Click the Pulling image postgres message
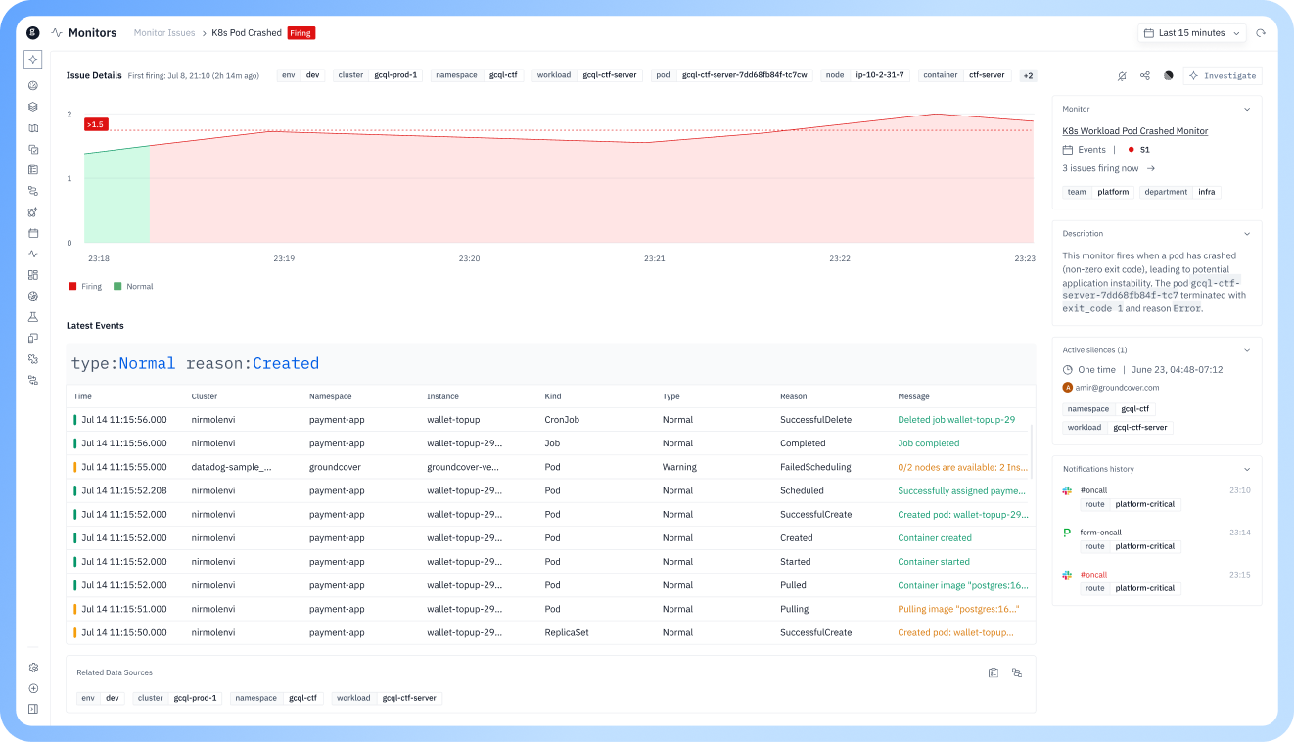1294x742 pixels. (959, 609)
